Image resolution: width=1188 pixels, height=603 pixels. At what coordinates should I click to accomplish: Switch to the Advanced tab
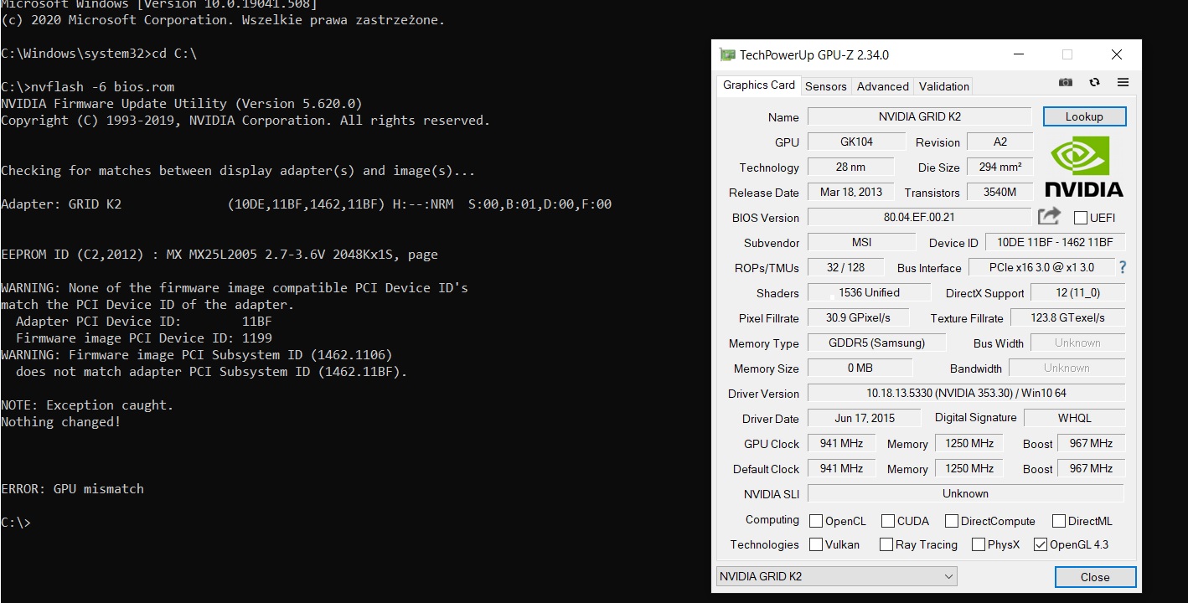coord(883,86)
